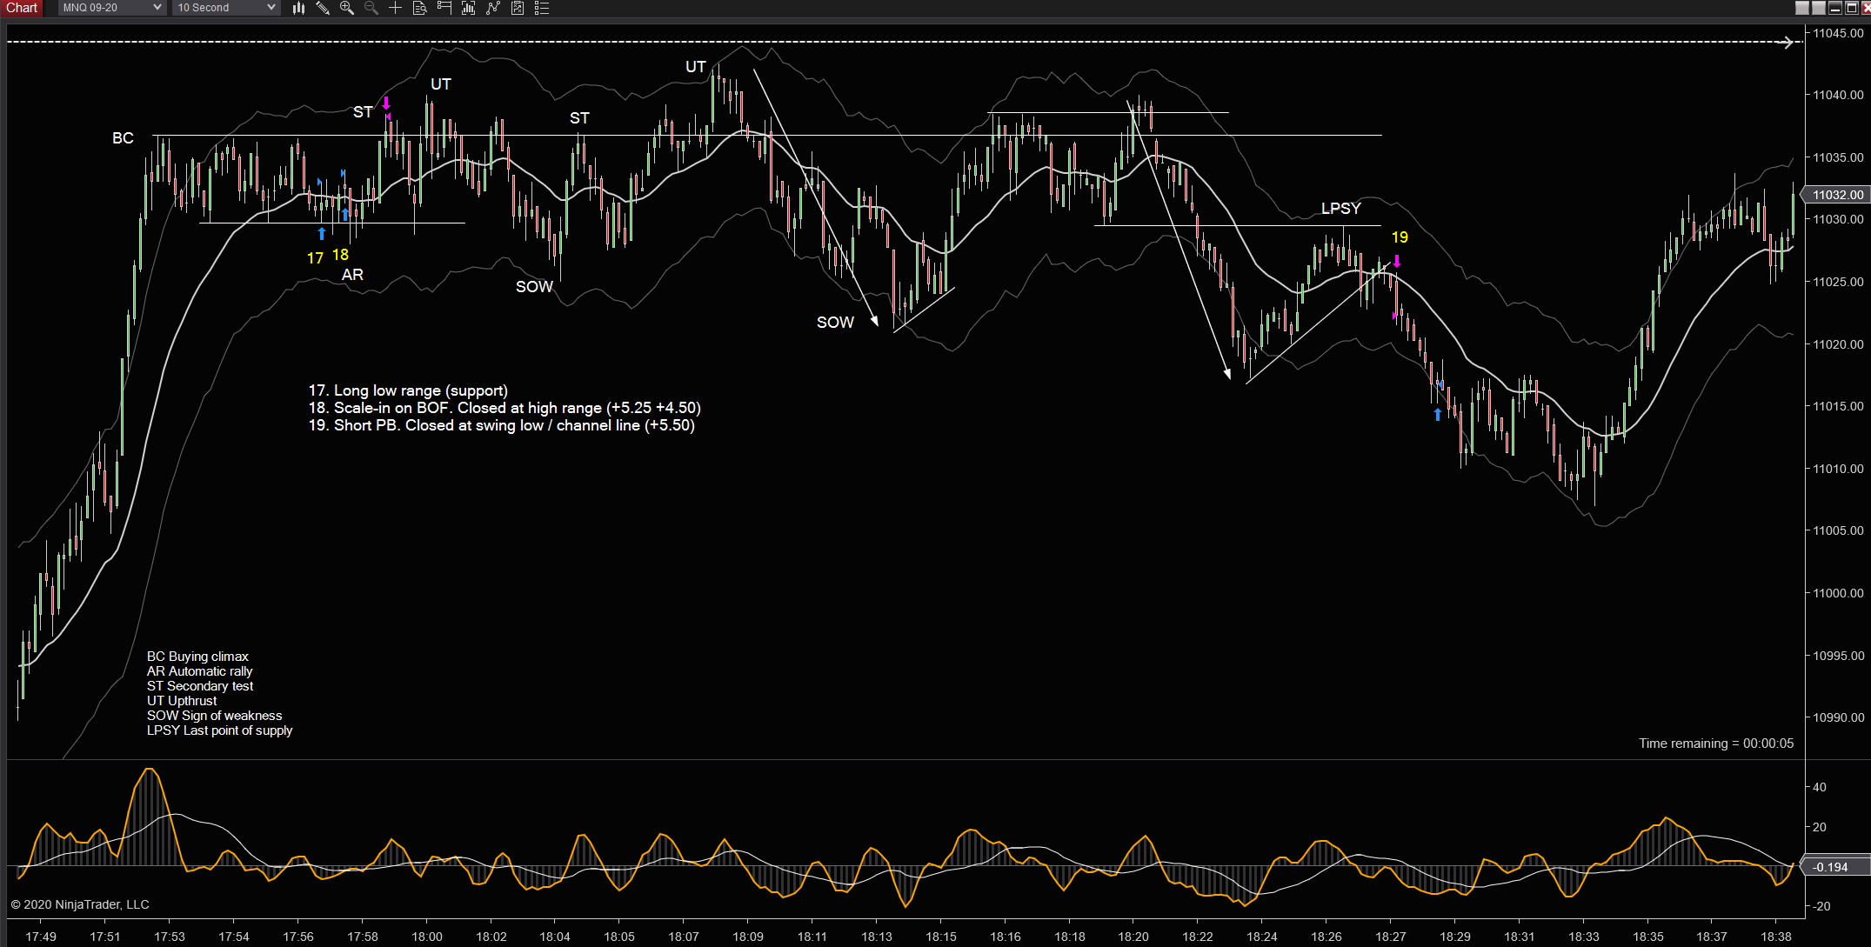Toggle the crosshair plus icon
The height and width of the screenshot is (947, 1871).
(x=395, y=8)
